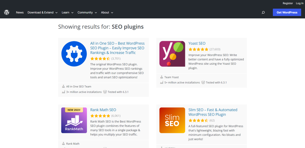Click the Log In link
305x148 pixels.
pyautogui.click(x=300, y=3)
